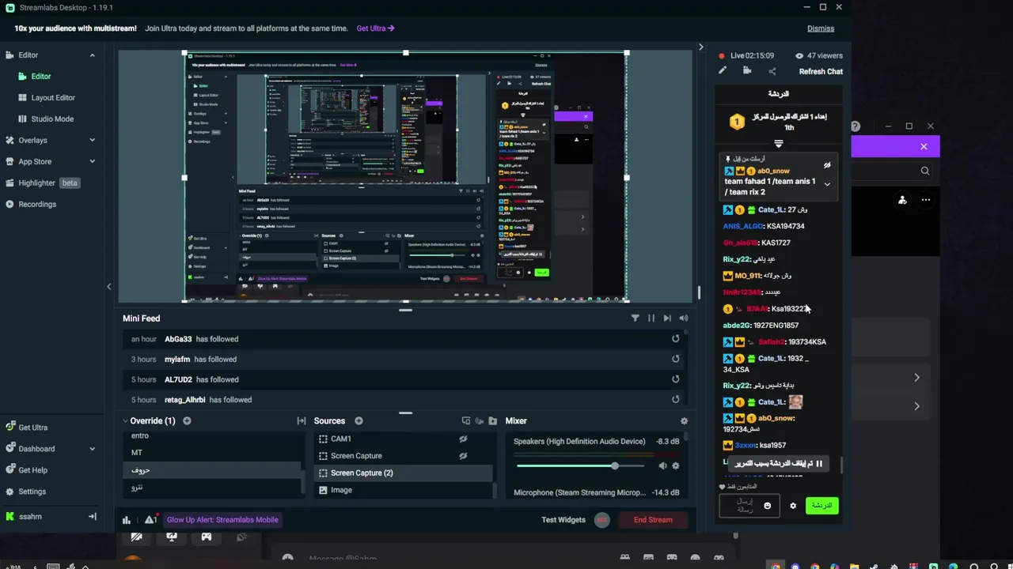Edit stream info with the pencil icon

(723, 71)
